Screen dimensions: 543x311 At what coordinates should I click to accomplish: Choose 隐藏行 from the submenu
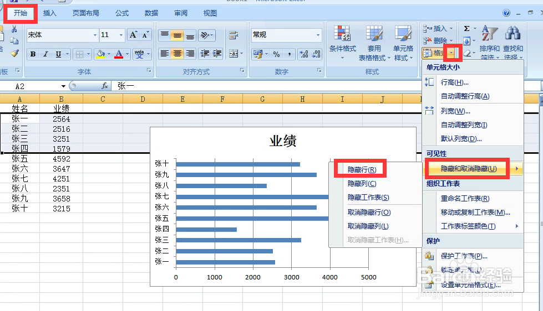pos(362,170)
